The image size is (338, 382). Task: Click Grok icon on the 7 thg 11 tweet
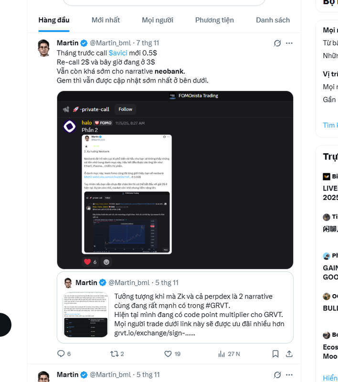pos(277,43)
